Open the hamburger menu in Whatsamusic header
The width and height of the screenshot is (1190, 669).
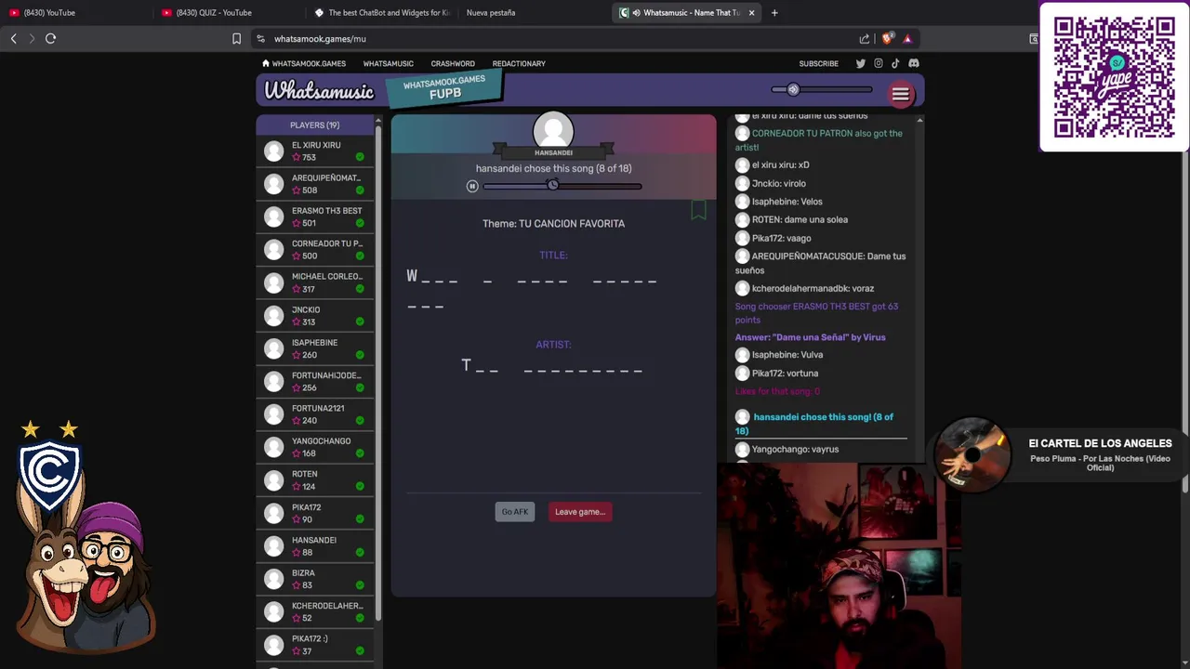tap(900, 94)
